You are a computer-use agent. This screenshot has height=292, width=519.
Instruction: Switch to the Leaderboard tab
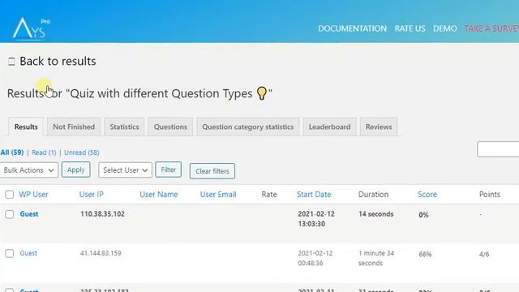pyautogui.click(x=330, y=127)
